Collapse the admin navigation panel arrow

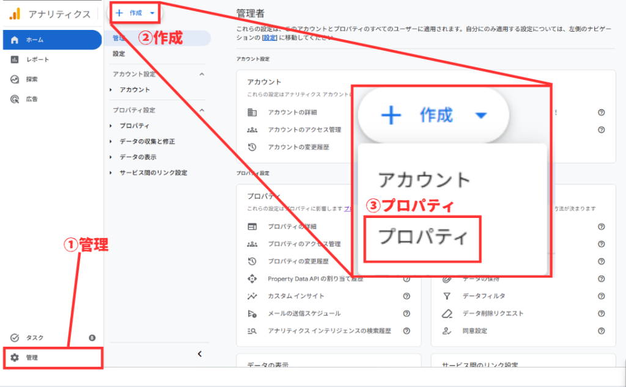tap(200, 354)
